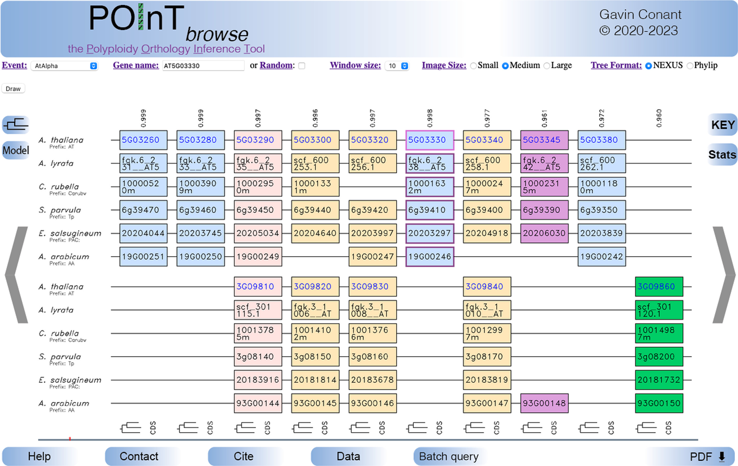Click A. arabicum gene box 93G00148
The image size is (738, 466).
(545, 404)
